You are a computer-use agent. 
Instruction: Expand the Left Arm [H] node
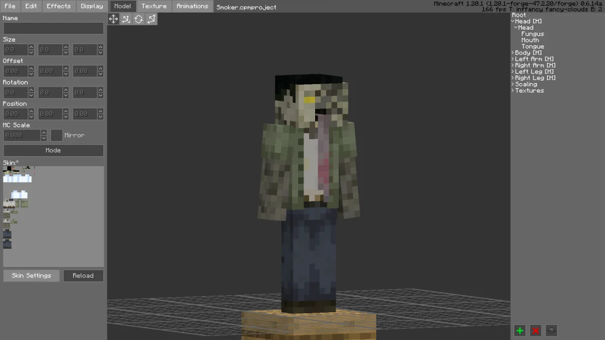513,59
